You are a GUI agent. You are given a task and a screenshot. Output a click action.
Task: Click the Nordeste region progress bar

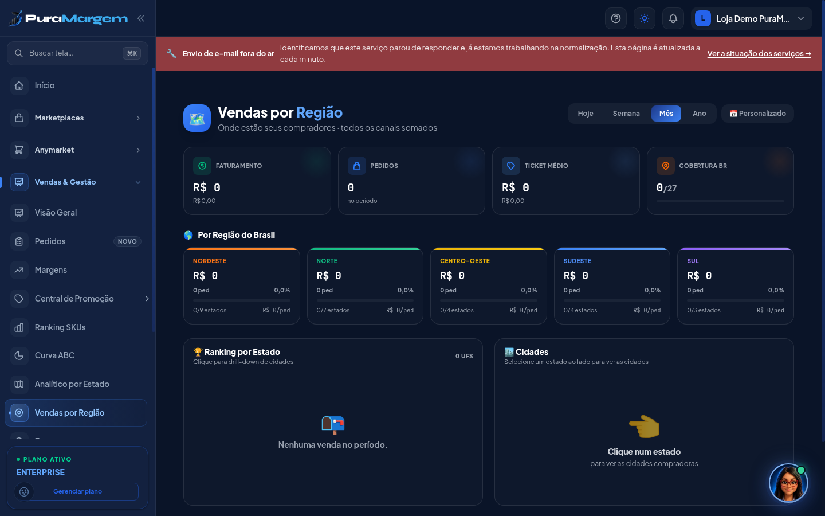(x=242, y=300)
